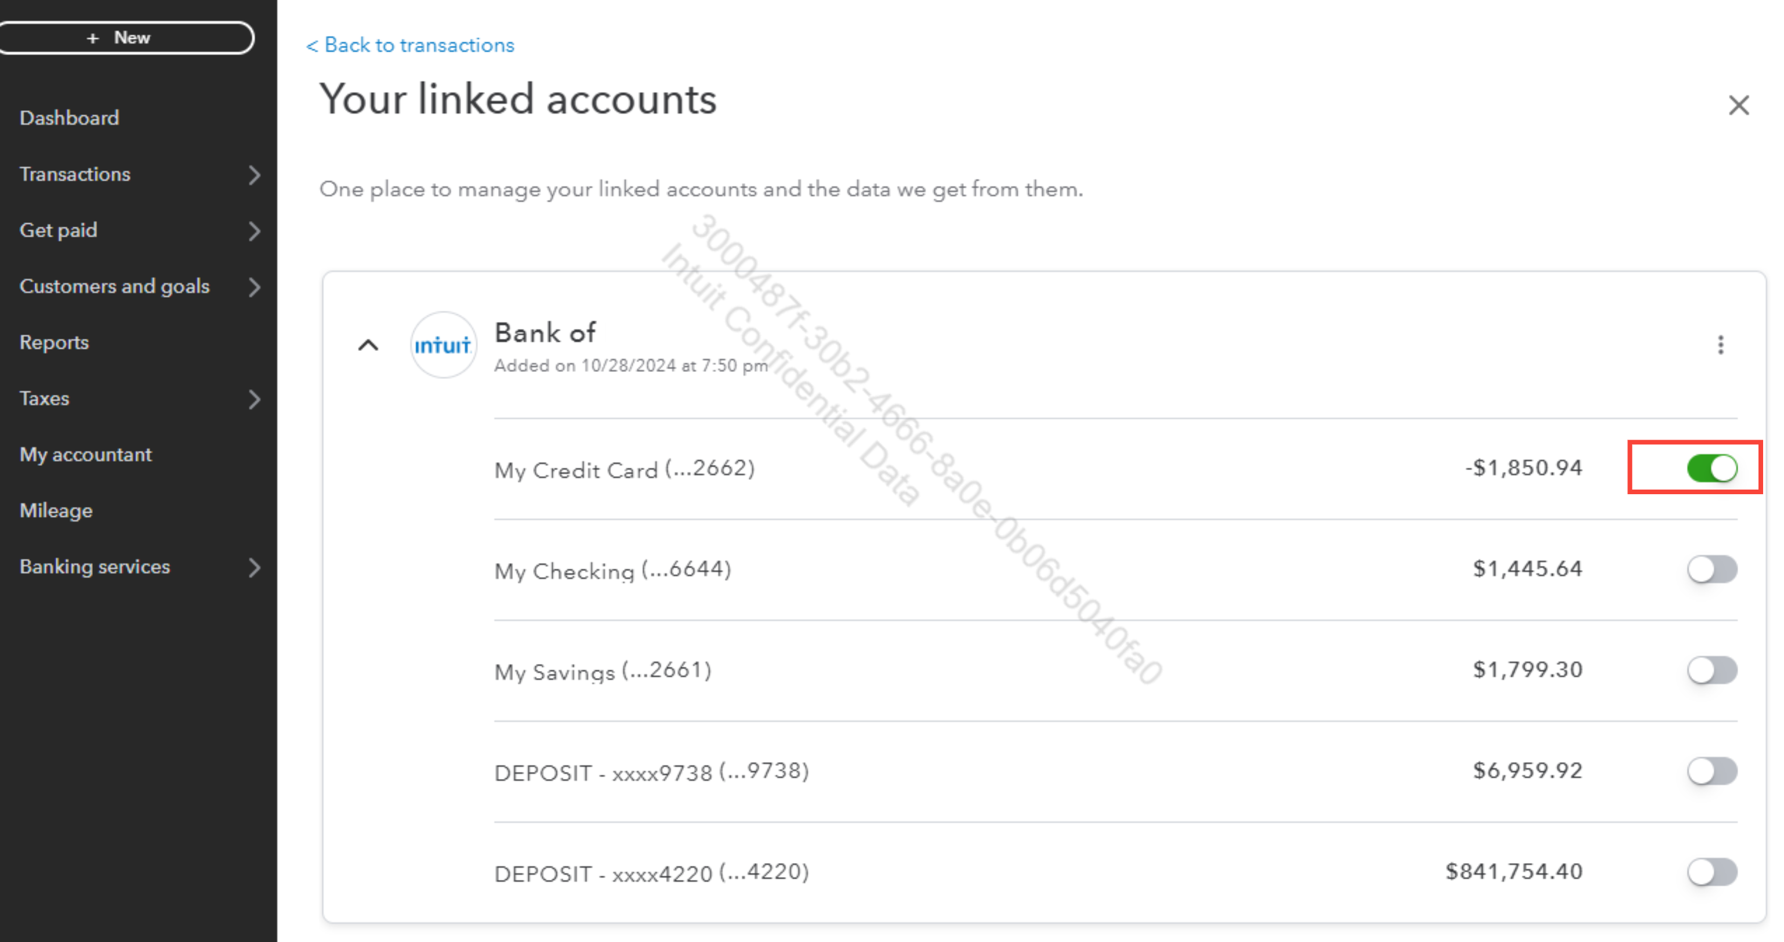Screen dimensions: 1784x942
Task: Switch on the DEPOSIT xxxx4220 toggle
Action: click(1712, 872)
